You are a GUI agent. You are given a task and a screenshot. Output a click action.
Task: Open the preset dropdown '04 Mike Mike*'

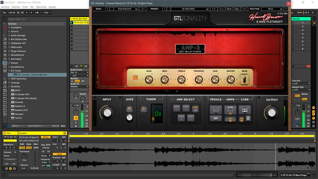point(190,9)
